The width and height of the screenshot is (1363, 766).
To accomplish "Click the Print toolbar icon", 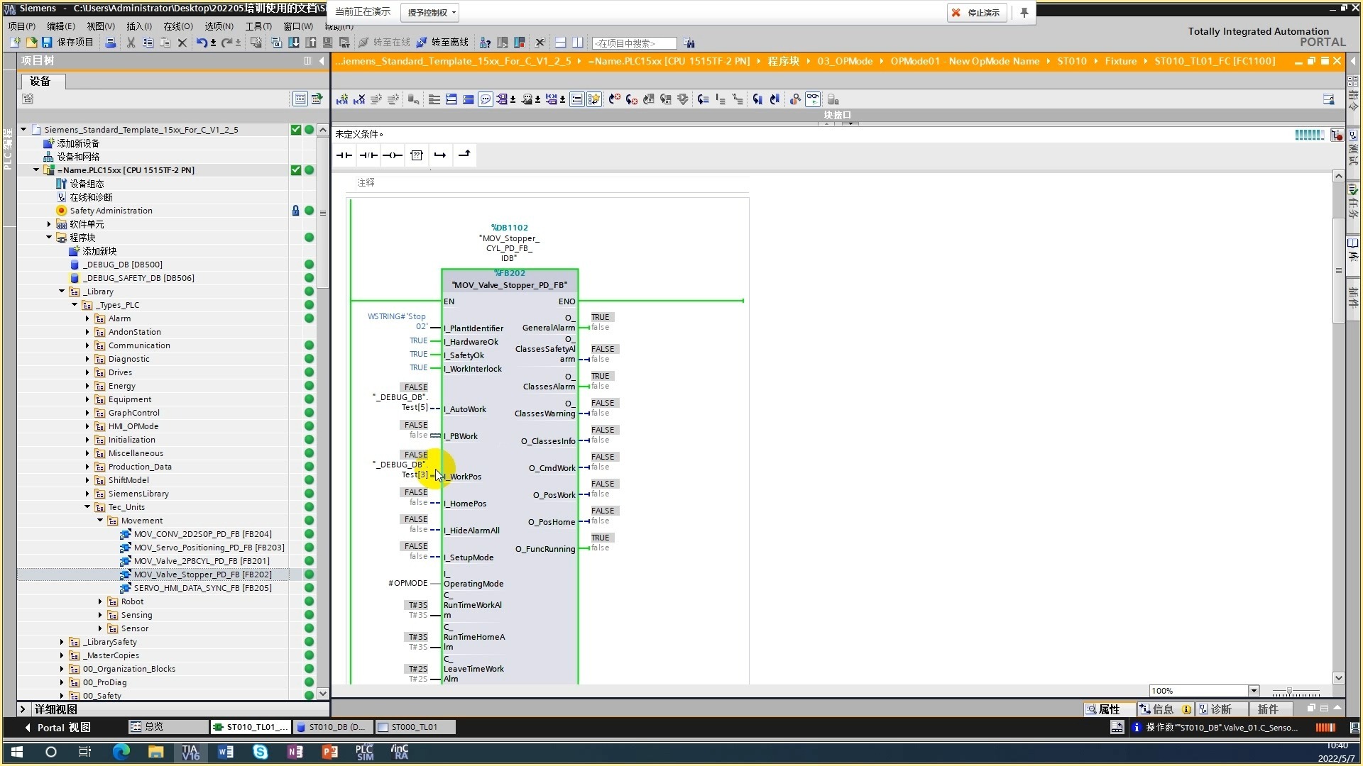I will click(x=110, y=43).
